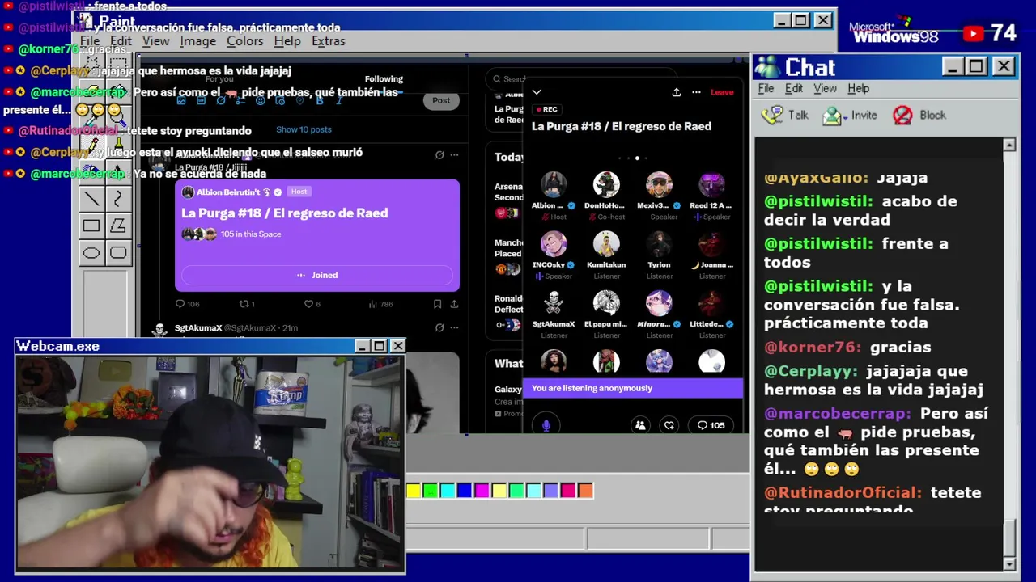Open Raed 12 A speaker avatar

point(711,185)
